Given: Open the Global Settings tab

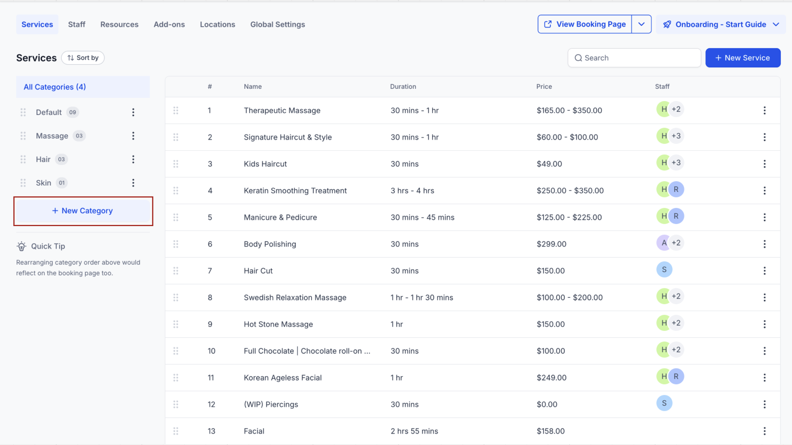Looking at the screenshot, I should pyautogui.click(x=277, y=25).
